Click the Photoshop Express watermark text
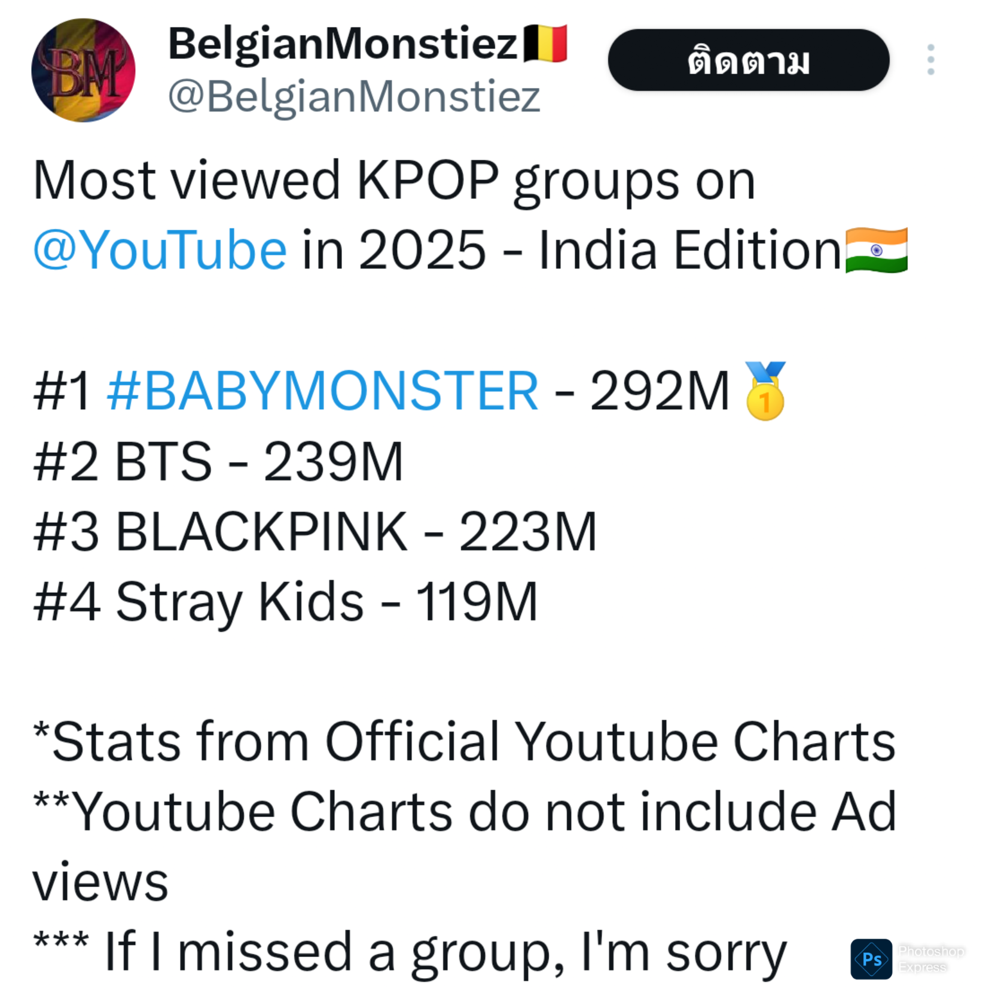 pyautogui.click(x=930, y=959)
